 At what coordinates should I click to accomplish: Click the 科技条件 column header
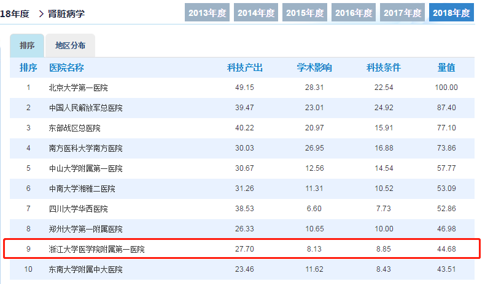[384, 67]
